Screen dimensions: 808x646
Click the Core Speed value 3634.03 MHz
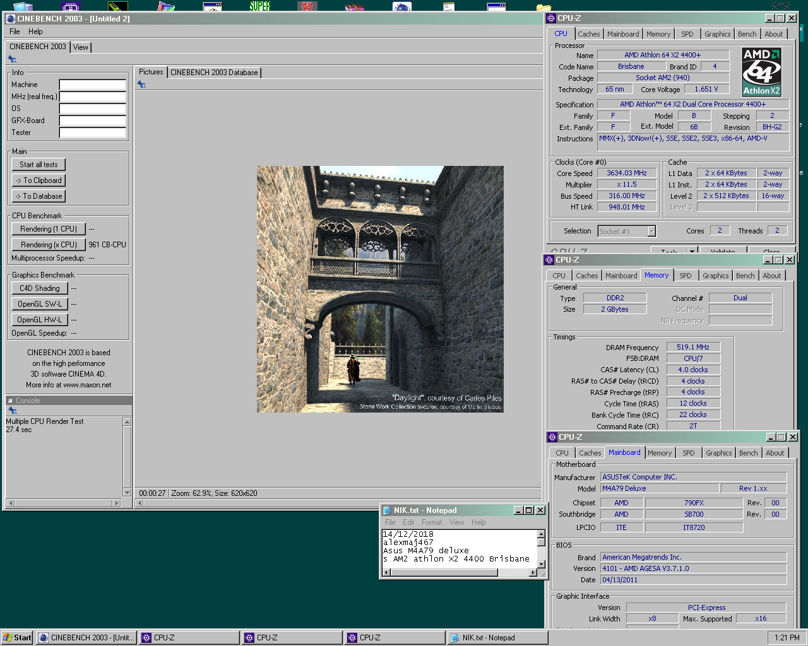[x=627, y=173]
